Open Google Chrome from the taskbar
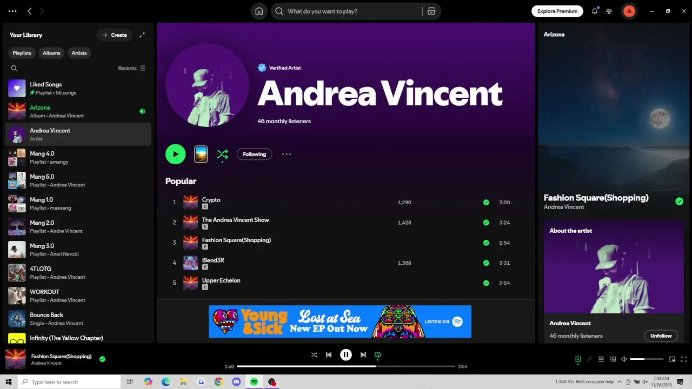The width and height of the screenshot is (692, 389). click(x=218, y=382)
